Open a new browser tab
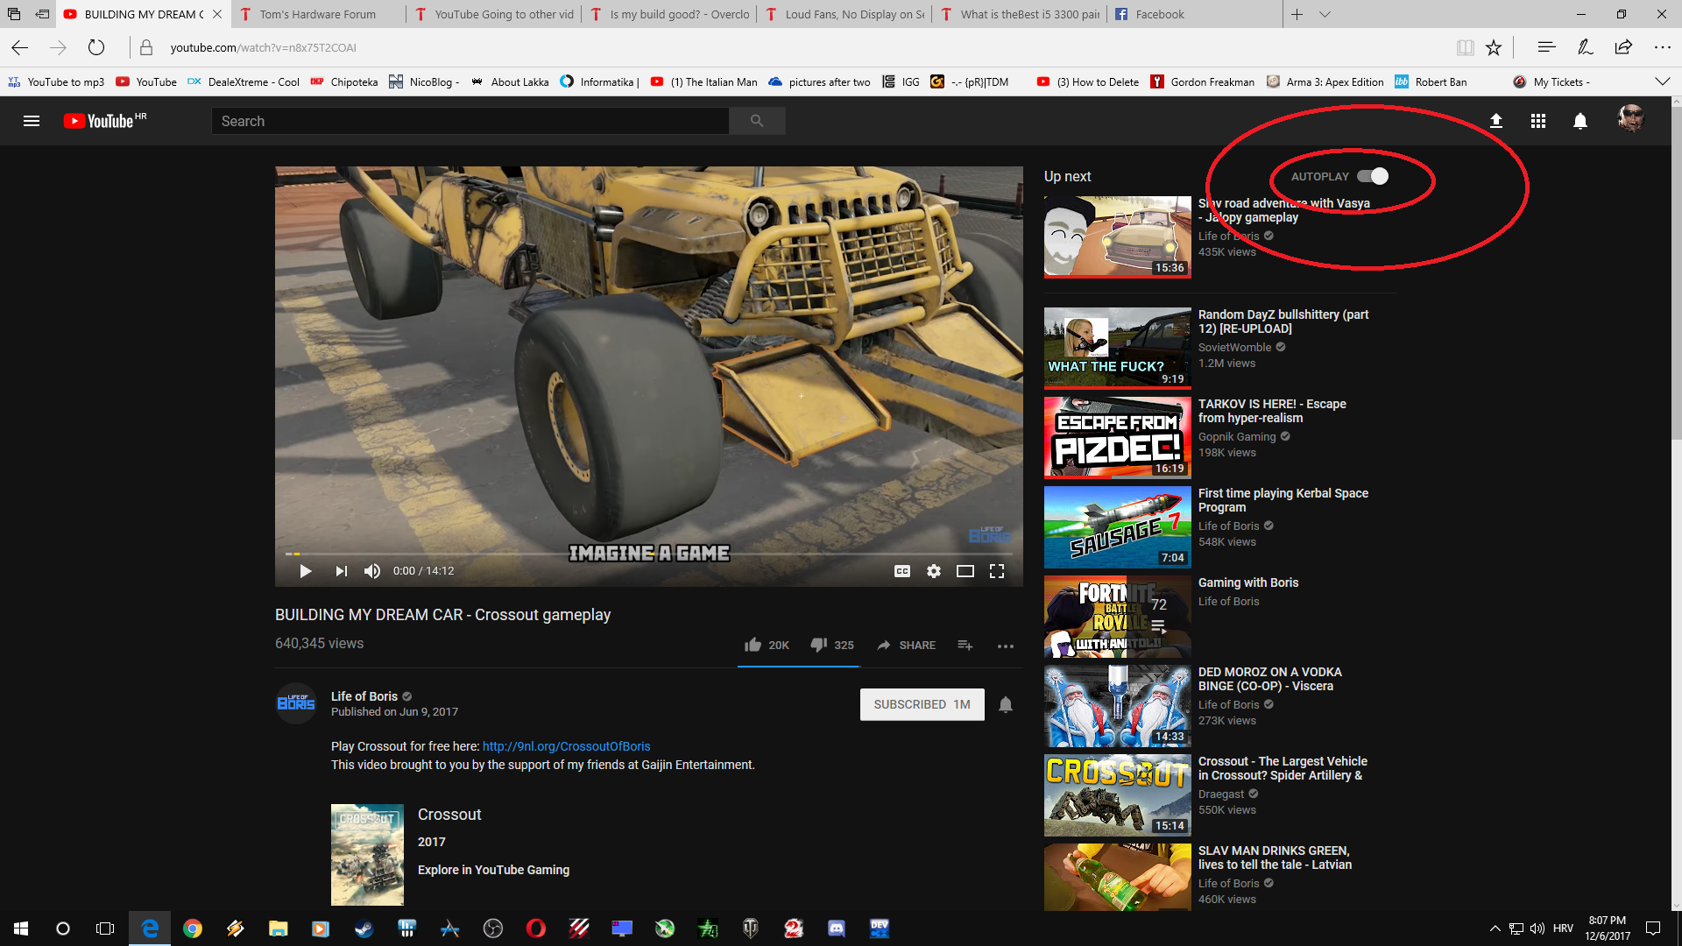Viewport: 1682px width, 946px height. 1297,14
